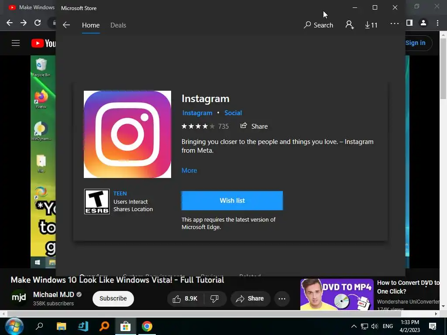Switch to the Deals tab

point(118,25)
